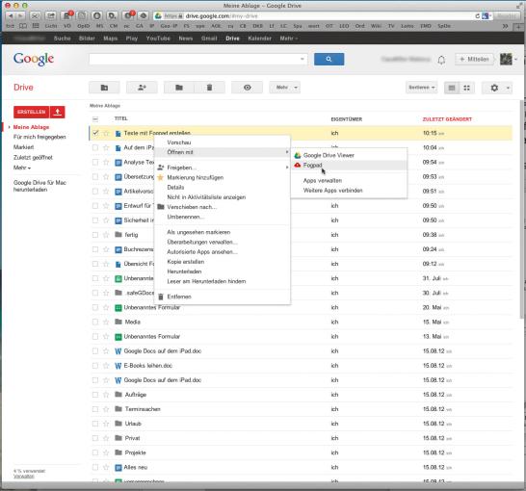The height and width of the screenshot is (491, 526).
Task: Click the folder icon of 'Media'
Action: [x=118, y=322]
